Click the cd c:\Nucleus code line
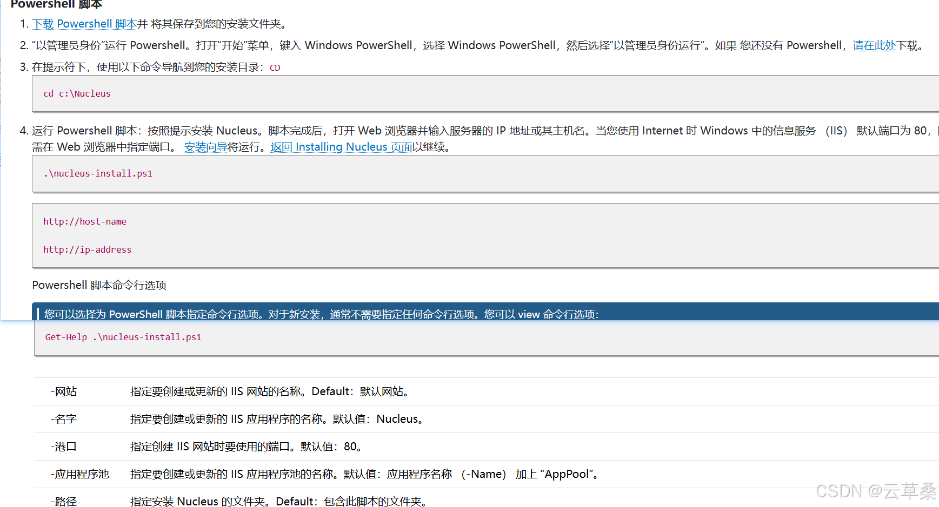The image size is (939, 507). (x=77, y=93)
